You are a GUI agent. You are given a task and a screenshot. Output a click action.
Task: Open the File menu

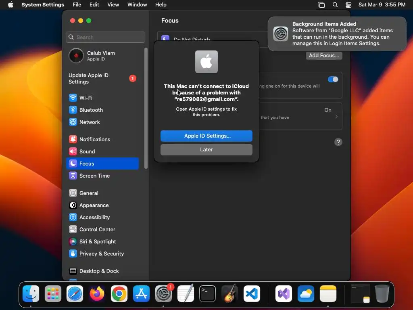pos(77,5)
